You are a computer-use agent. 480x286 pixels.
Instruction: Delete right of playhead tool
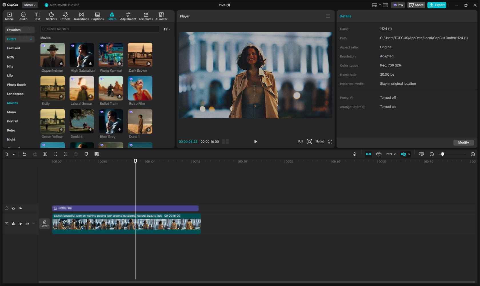[66, 154]
